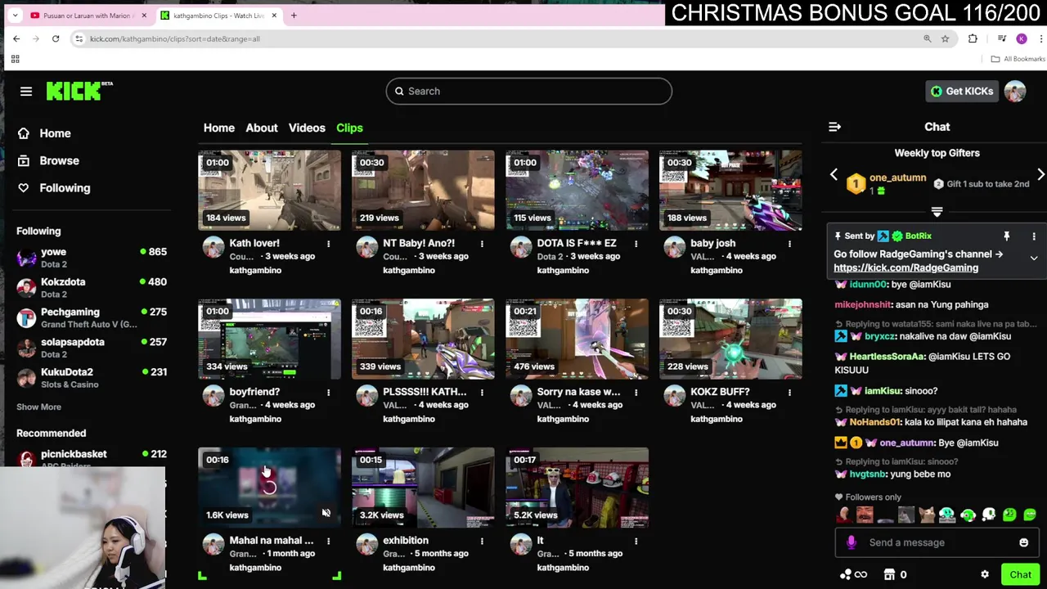
Task: Open options for DOTA IS F*** EZ clip
Action: 636,244
